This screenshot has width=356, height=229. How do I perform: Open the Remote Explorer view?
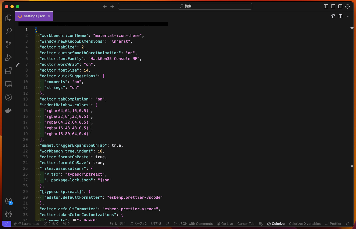[9, 84]
